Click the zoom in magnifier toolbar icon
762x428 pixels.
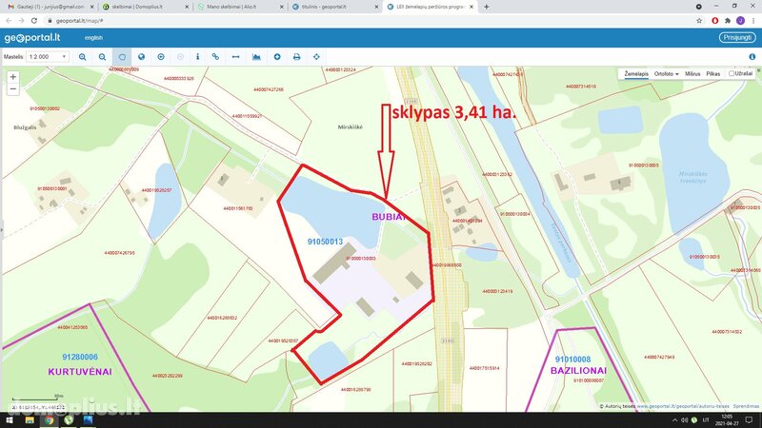[x=83, y=57]
